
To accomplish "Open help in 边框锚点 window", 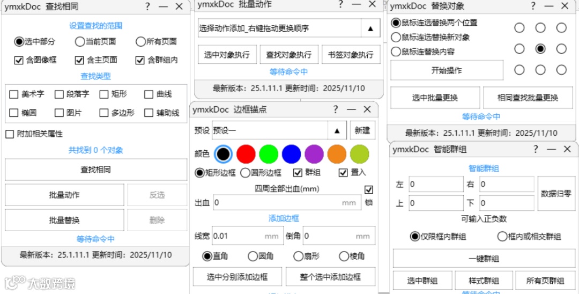I will pyautogui.click(x=335, y=109).
